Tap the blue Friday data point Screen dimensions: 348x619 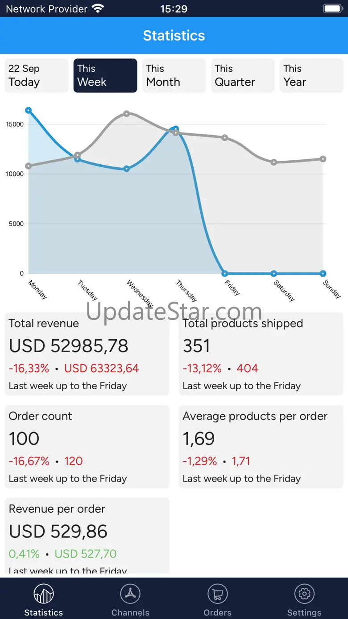pos(225,274)
